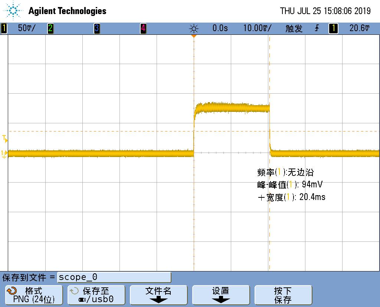Click the Agilent snowflake logo icon

[x=12, y=11]
